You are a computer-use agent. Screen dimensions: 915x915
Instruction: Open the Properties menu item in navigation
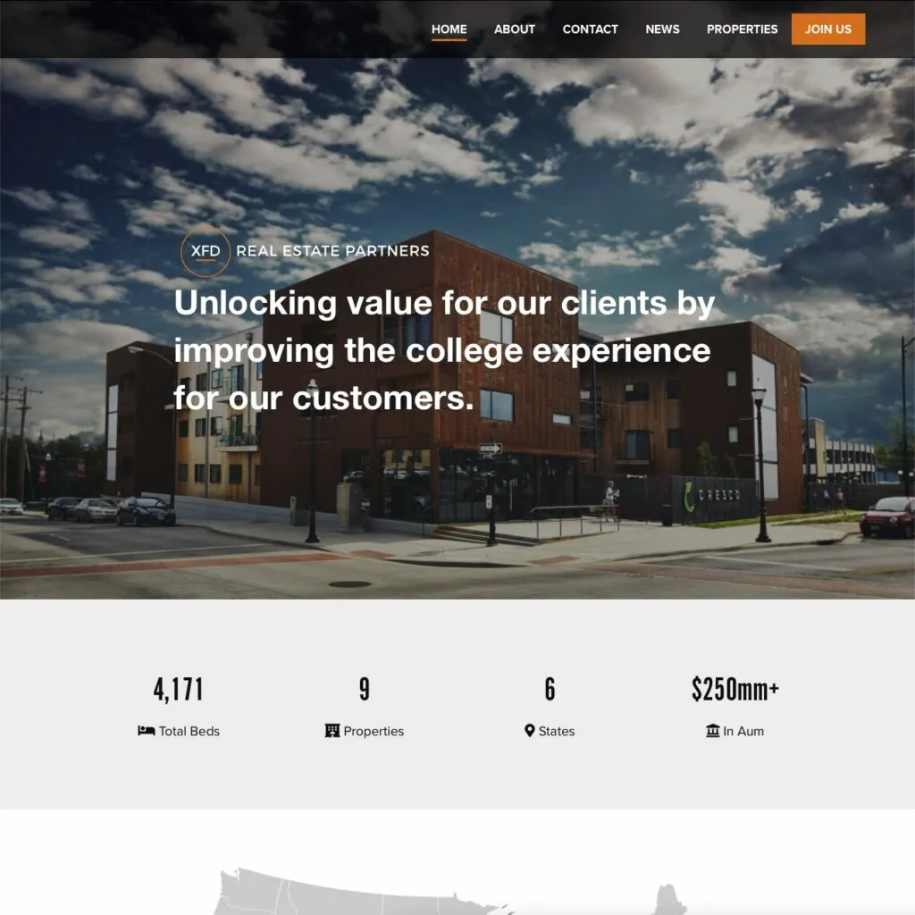(742, 29)
